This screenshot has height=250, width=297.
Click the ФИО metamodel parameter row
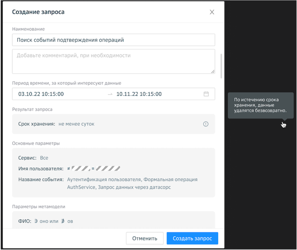point(46,221)
